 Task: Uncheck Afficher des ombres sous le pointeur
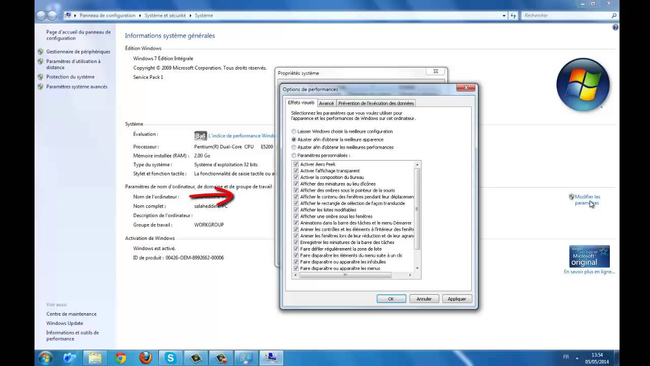coord(296,190)
